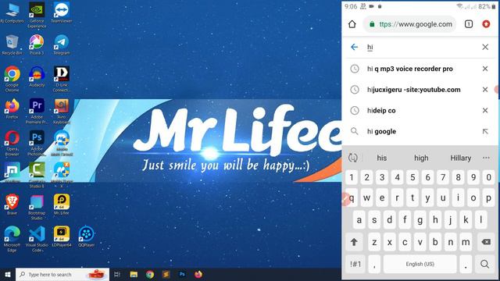The height and width of the screenshot is (281, 500).
Task: Choose the 'hi google' search suggestion
Action: (381, 131)
